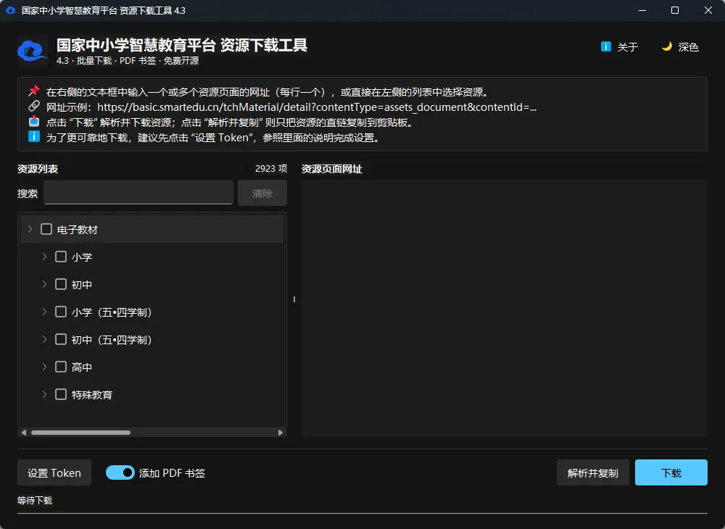Minimize the window
Image resolution: width=725 pixels, height=529 pixels.
(642, 10)
